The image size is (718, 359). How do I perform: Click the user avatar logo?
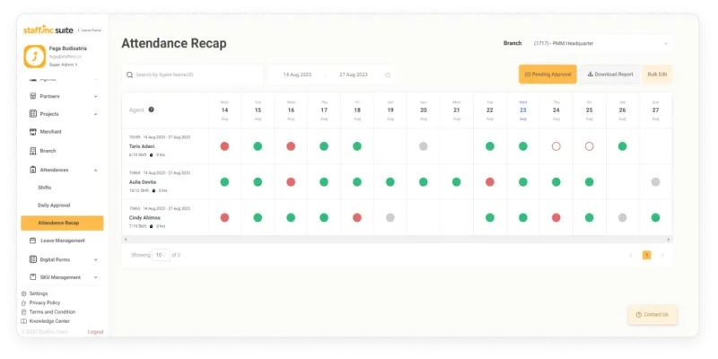pyautogui.click(x=35, y=57)
